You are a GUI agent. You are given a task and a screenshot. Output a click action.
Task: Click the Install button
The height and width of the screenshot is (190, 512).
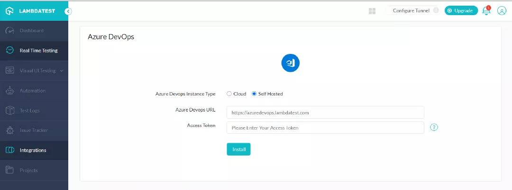point(238,149)
